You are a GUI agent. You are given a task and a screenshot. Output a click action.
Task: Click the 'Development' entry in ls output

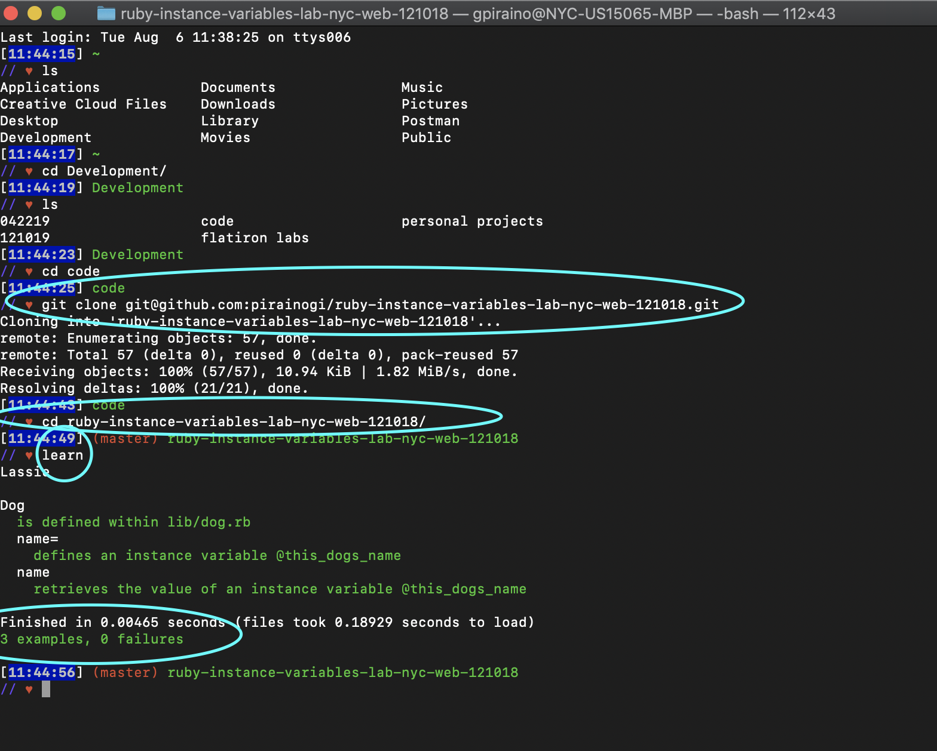46,137
